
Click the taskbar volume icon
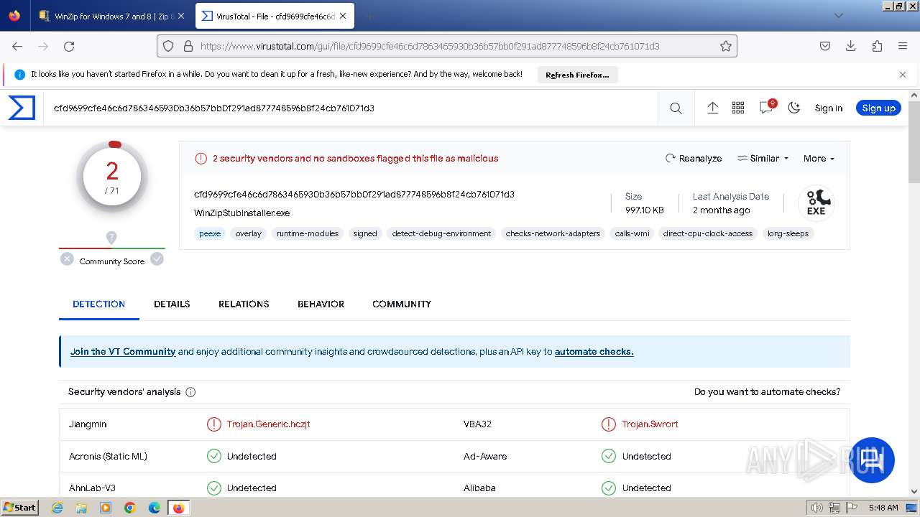click(816, 508)
